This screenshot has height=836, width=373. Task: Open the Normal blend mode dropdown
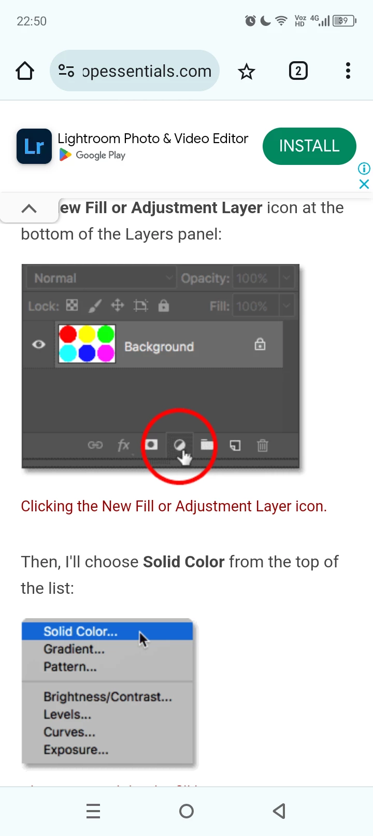click(x=102, y=278)
